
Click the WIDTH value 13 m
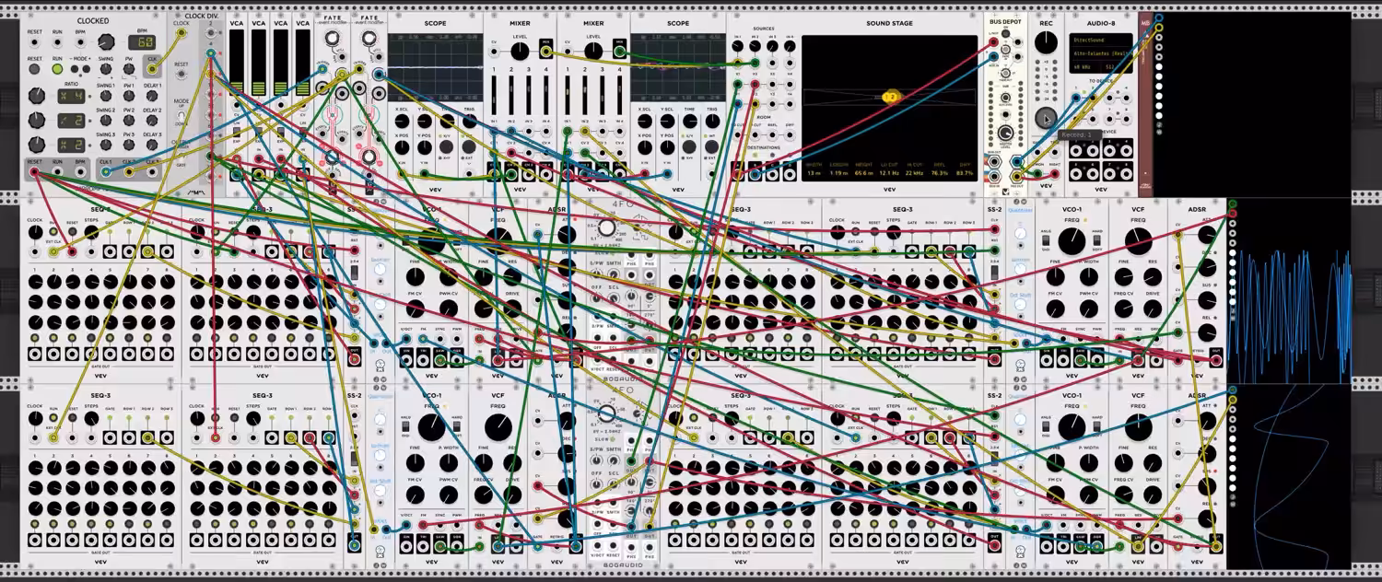point(814,172)
